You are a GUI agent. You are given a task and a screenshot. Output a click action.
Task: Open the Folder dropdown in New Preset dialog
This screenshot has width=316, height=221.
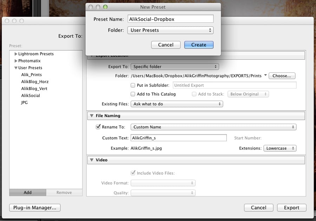point(170,30)
